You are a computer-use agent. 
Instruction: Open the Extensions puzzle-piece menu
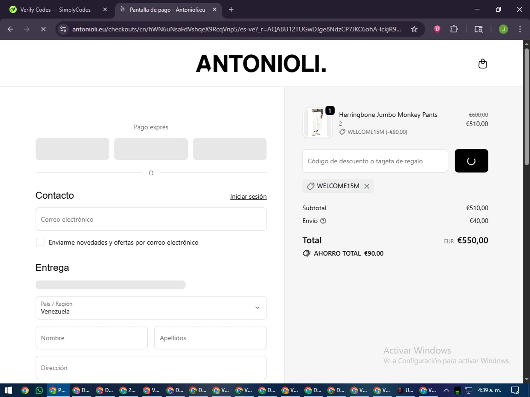point(454,29)
